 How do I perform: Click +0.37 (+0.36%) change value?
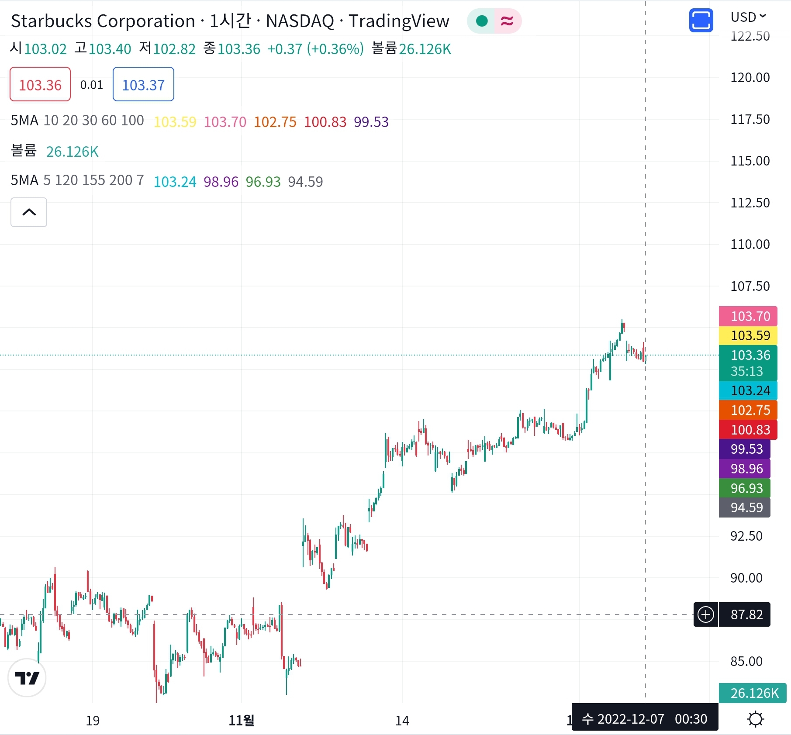pos(315,49)
